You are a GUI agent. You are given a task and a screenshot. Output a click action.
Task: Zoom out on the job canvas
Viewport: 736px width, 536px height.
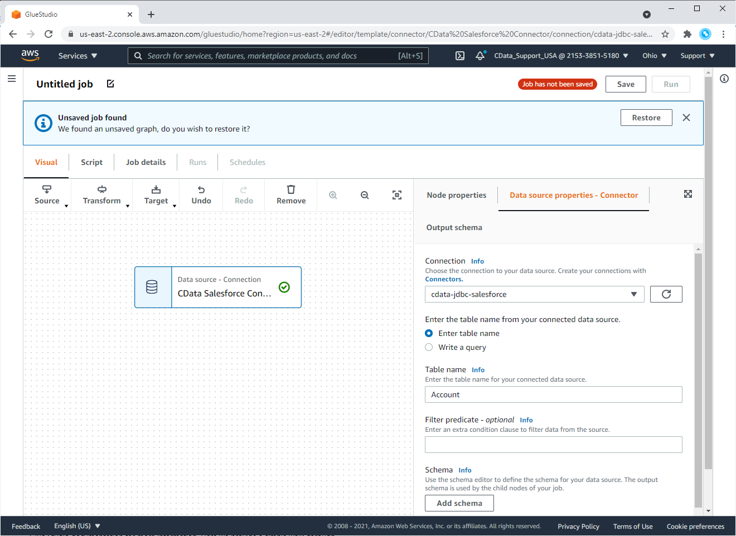pos(365,195)
